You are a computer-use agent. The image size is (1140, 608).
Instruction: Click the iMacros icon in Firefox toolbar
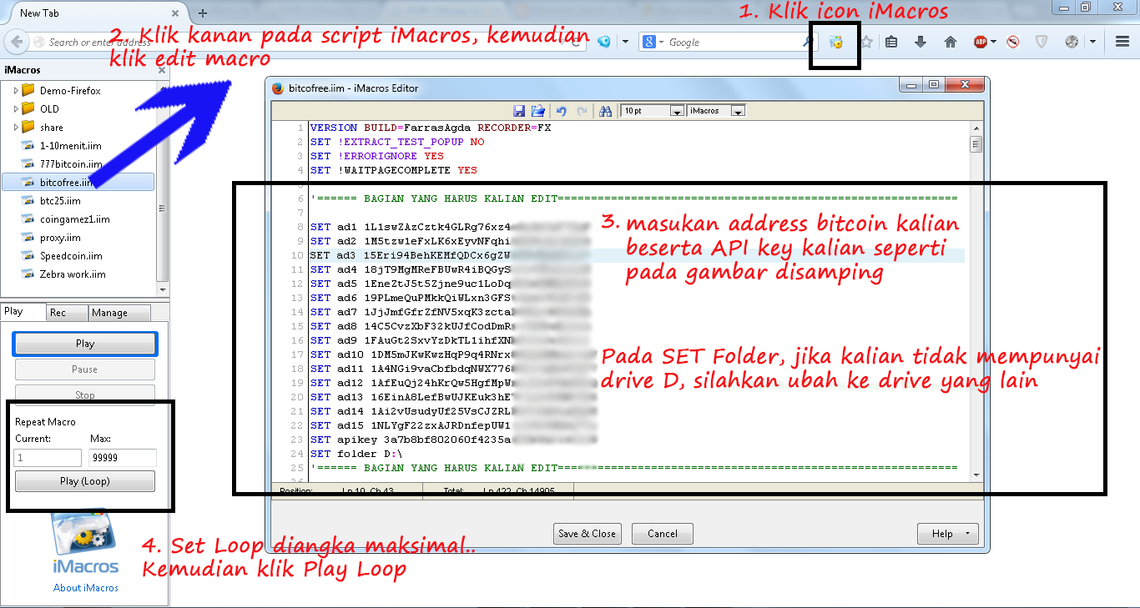click(x=835, y=41)
